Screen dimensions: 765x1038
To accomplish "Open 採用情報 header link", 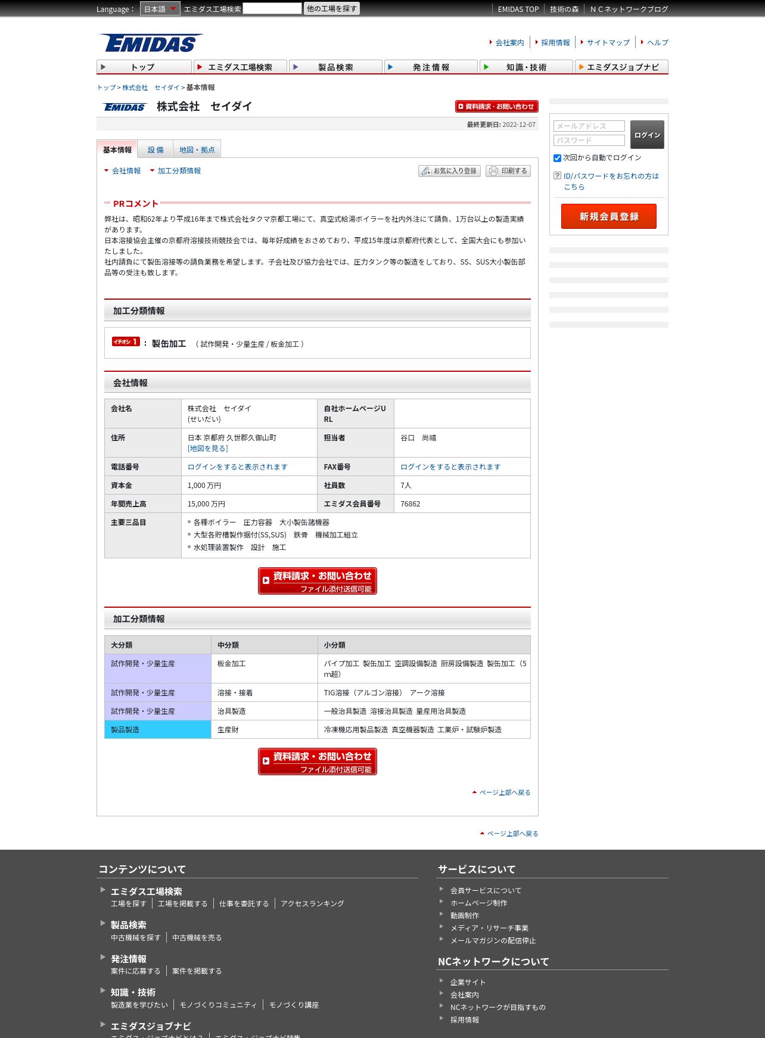I will [555, 42].
